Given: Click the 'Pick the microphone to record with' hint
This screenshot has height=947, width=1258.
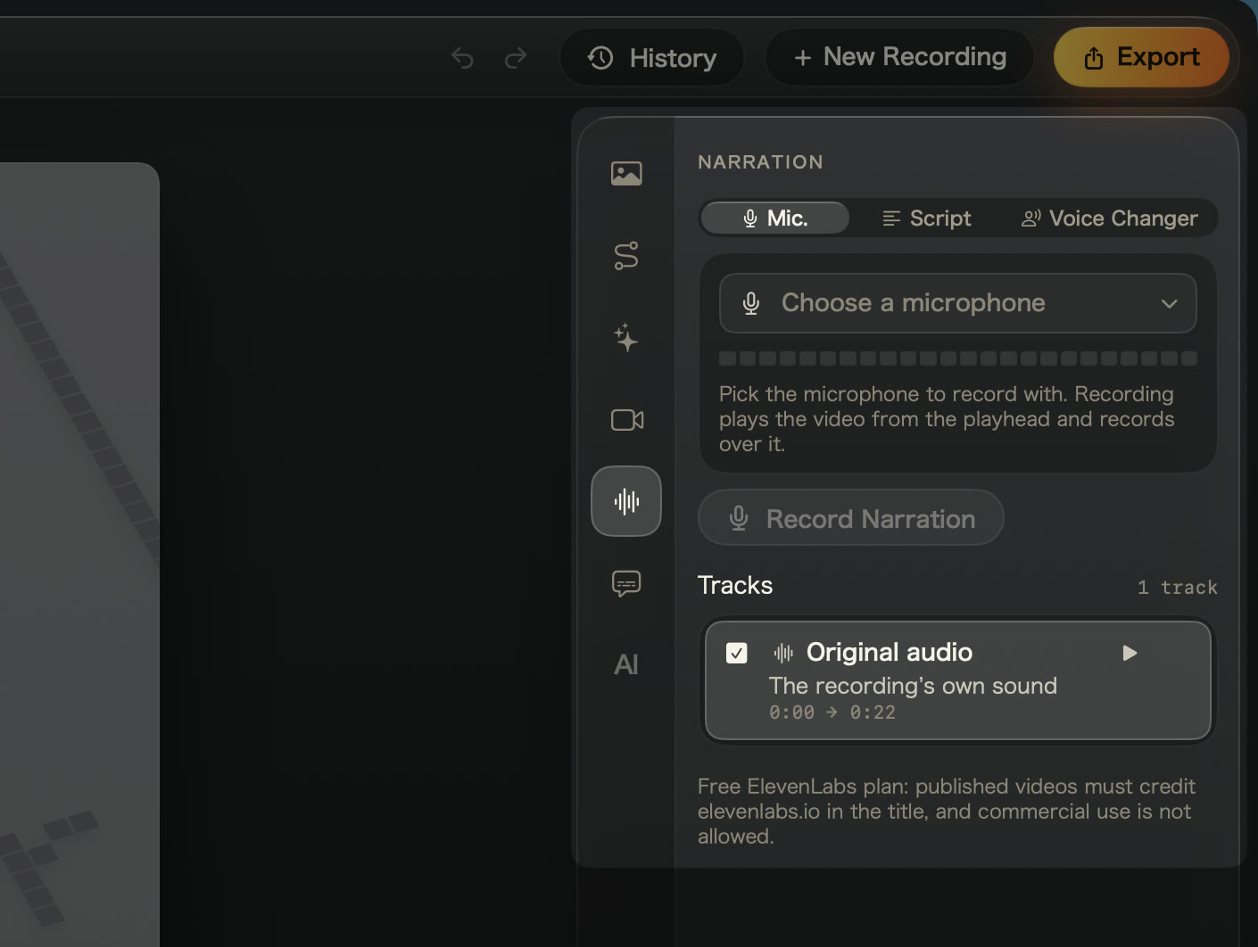Looking at the screenshot, I should click(947, 419).
